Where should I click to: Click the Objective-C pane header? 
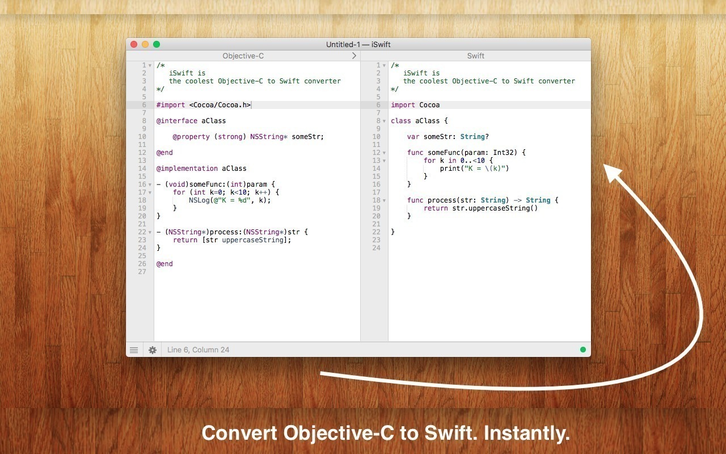tap(243, 56)
